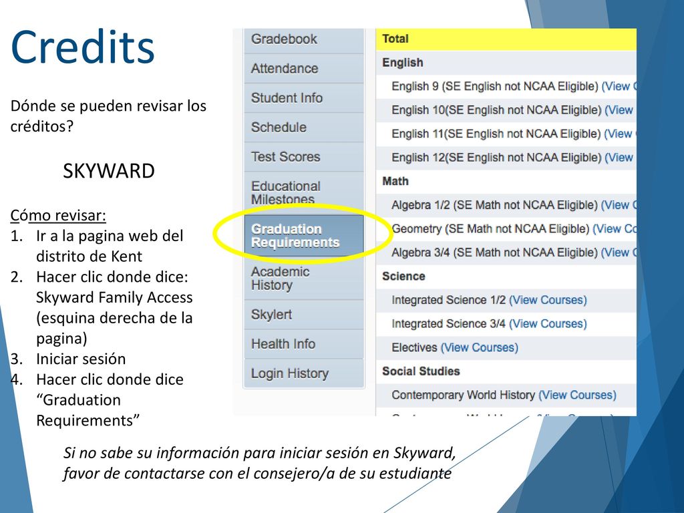View Courses for Contemporary World History
This screenshot has width=684, height=513.
tap(578, 395)
